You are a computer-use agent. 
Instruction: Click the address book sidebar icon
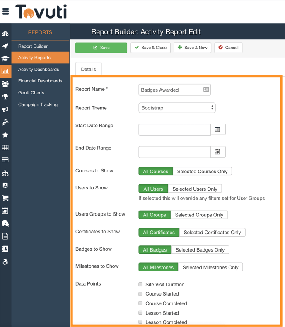pyautogui.click(x=5, y=249)
